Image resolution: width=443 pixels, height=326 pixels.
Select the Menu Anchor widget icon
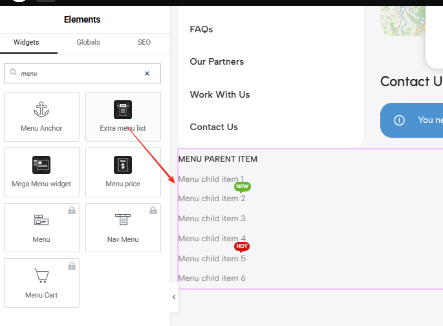[x=41, y=109]
